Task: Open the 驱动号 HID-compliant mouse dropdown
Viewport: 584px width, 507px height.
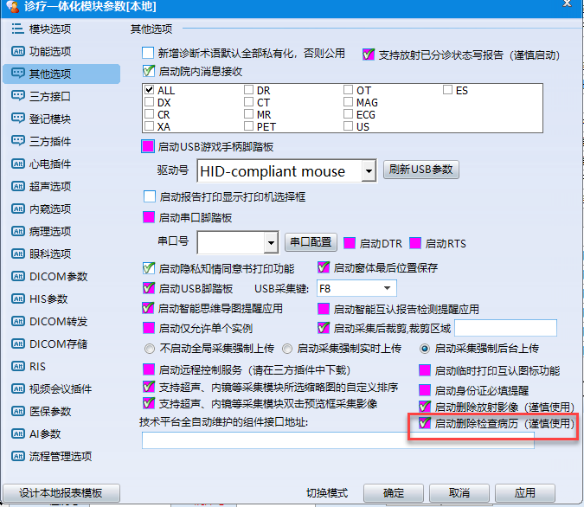Action: 369,171
